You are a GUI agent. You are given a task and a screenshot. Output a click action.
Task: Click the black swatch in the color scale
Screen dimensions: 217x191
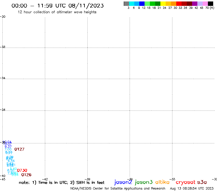(x=211, y=4)
